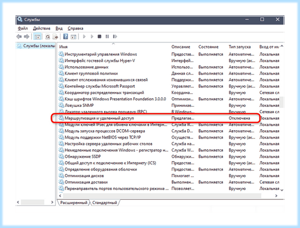Click Сетевая сл cell in Оптимизация доставки row
The image size is (300, 228).
[x=269, y=182]
